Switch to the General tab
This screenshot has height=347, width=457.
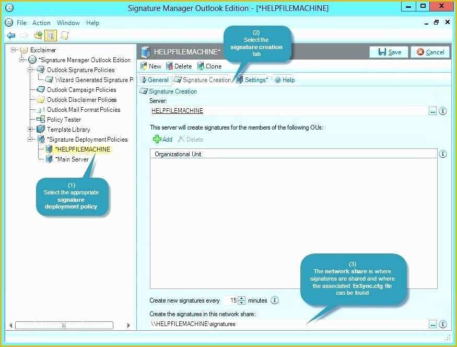click(155, 79)
